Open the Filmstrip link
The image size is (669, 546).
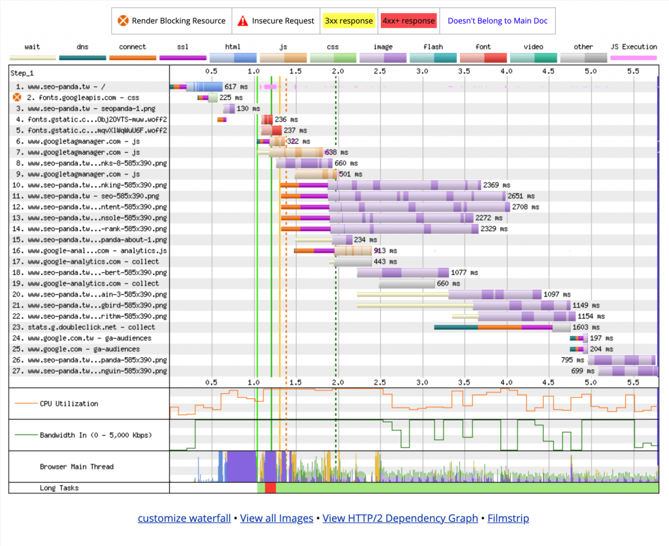pos(508,518)
